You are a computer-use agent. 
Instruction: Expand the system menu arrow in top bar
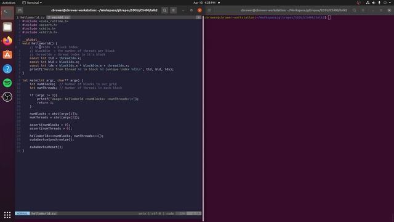click(390, 2)
